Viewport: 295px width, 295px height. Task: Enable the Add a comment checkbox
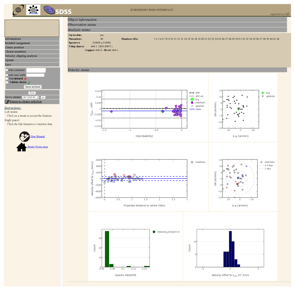(7, 70)
